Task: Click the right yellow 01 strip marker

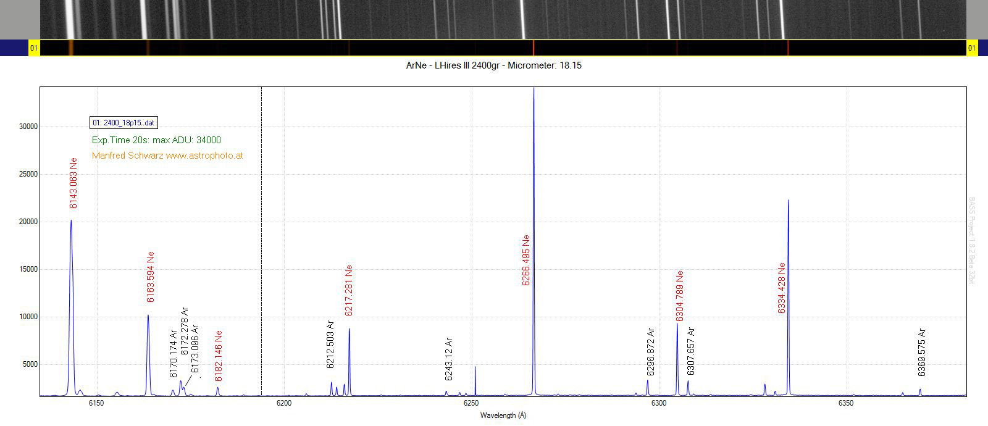Action: [x=972, y=48]
